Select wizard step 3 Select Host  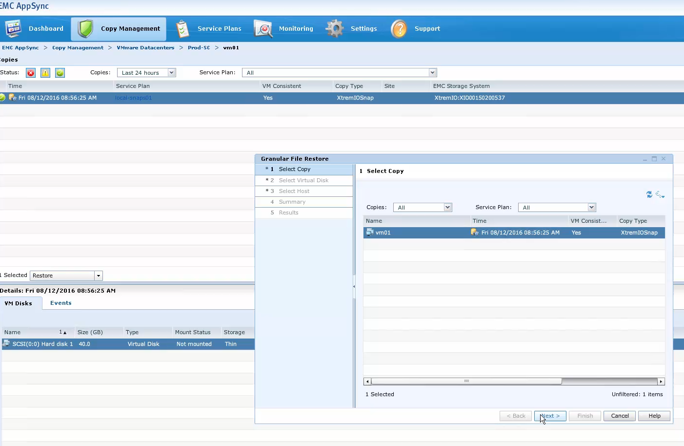pyautogui.click(x=304, y=191)
